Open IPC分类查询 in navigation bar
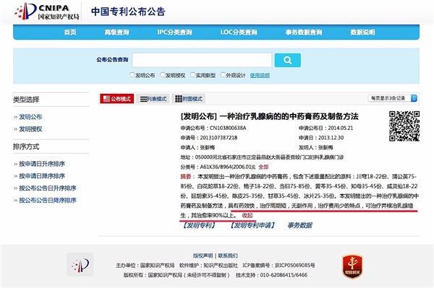Image resolution: width=434 pixels, height=288 pixels. coord(174,32)
